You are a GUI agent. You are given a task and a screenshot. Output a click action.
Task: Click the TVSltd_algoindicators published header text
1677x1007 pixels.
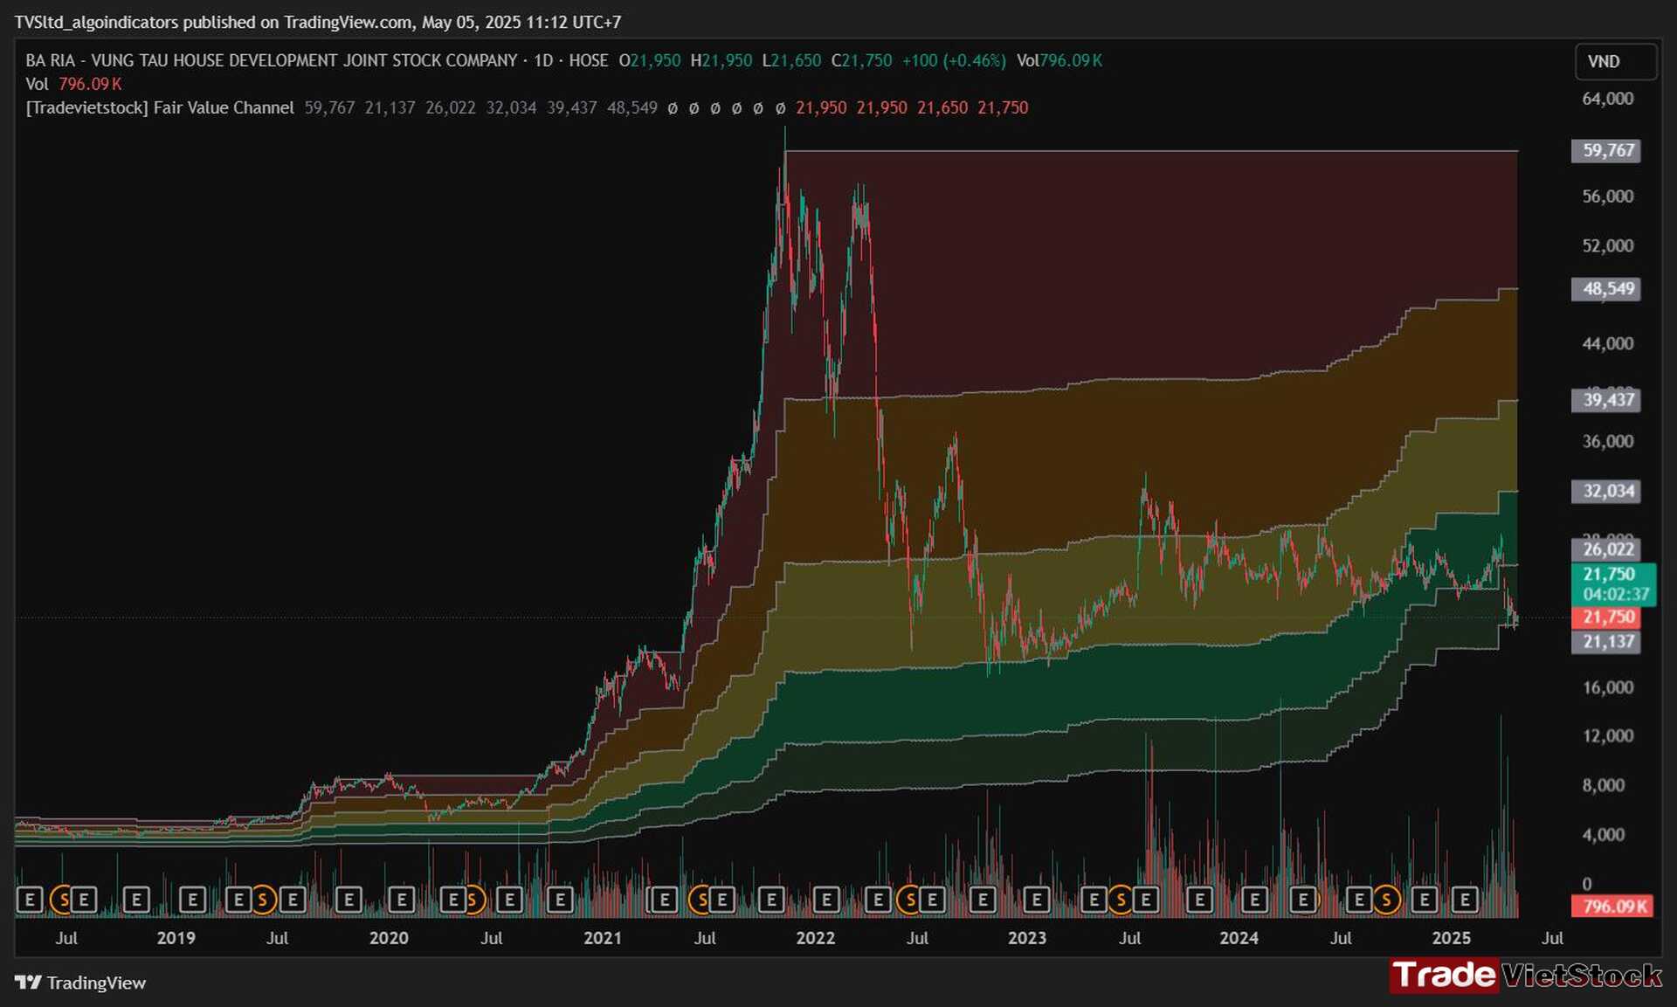318,22
